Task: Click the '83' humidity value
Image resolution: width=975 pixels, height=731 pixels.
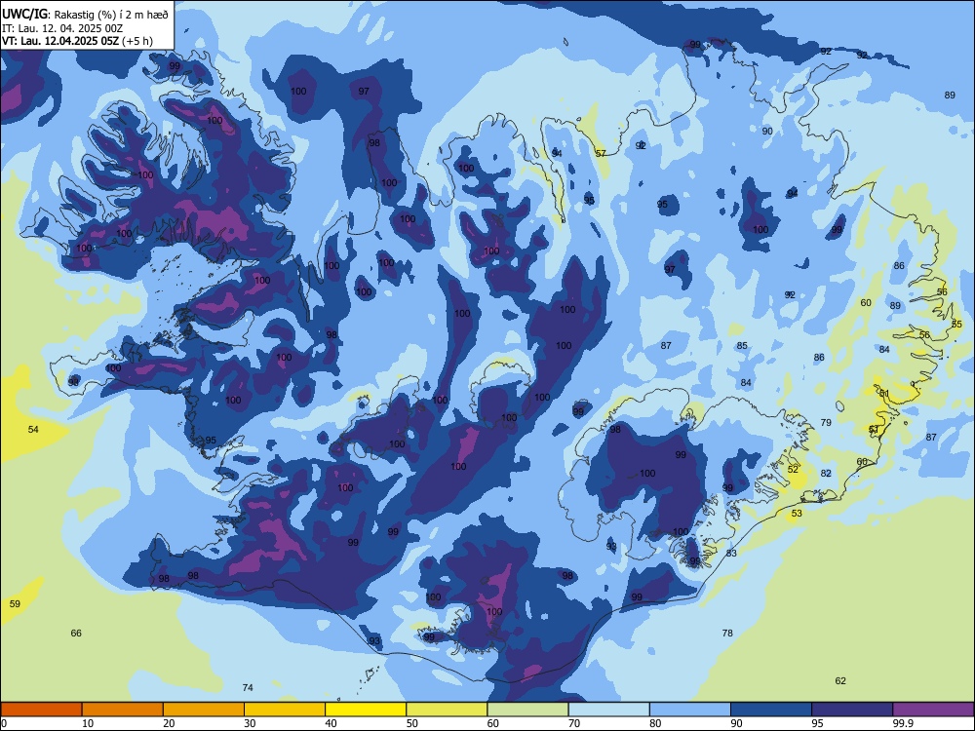Action: (x=731, y=553)
